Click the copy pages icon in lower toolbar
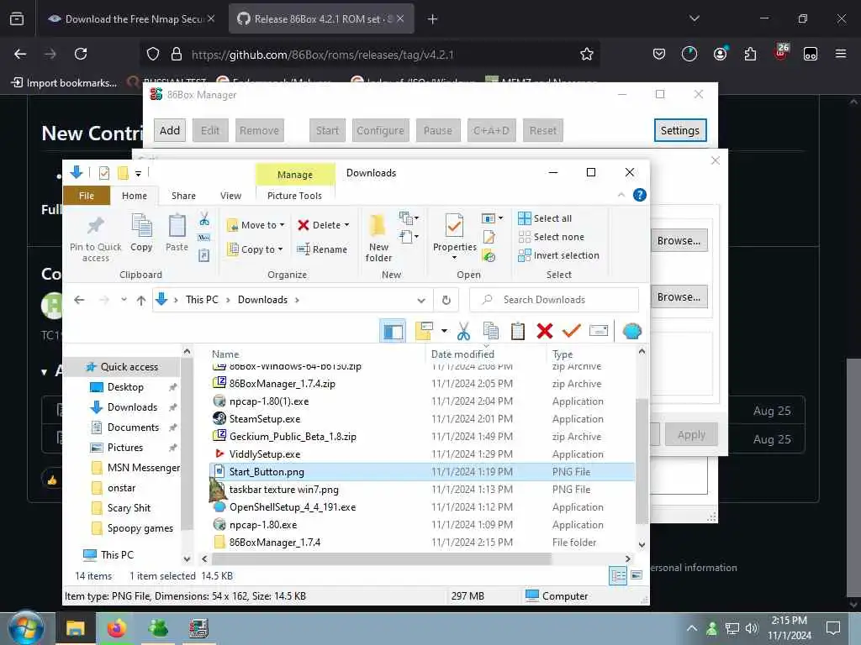 490,331
